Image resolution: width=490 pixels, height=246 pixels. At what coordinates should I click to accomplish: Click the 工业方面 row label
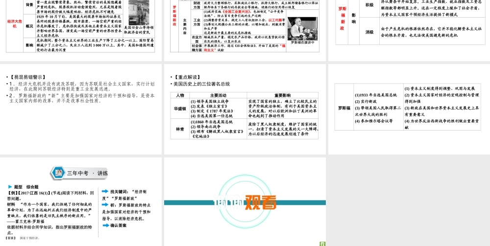(197, 22)
